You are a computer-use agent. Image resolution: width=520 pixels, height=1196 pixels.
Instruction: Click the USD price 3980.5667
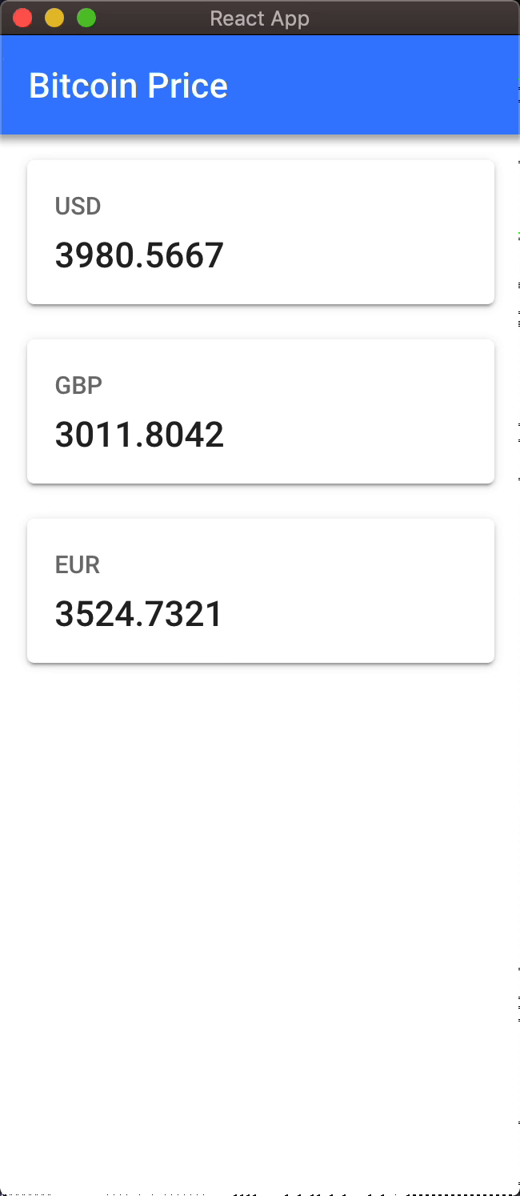click(139, 256)
